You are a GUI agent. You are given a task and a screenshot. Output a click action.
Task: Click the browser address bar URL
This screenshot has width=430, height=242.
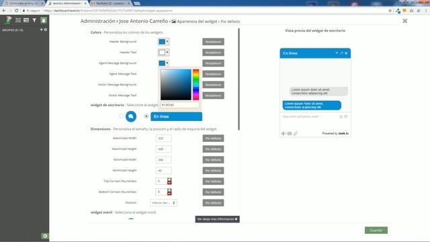108,11
